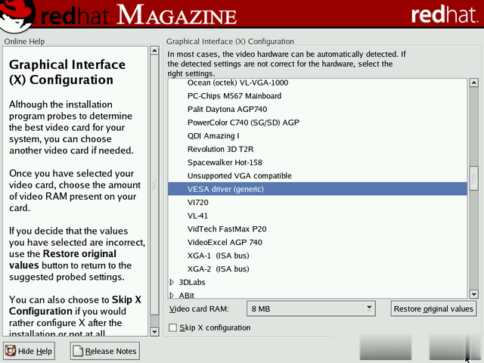The image size is (484, 363).
Task: Select Unsupported VGA compatible card
Action: pos(318,175)
